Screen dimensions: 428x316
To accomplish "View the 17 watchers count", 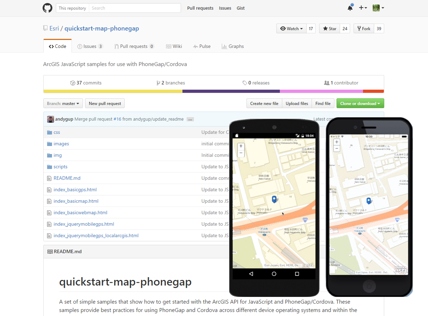I will pos(311,28).
